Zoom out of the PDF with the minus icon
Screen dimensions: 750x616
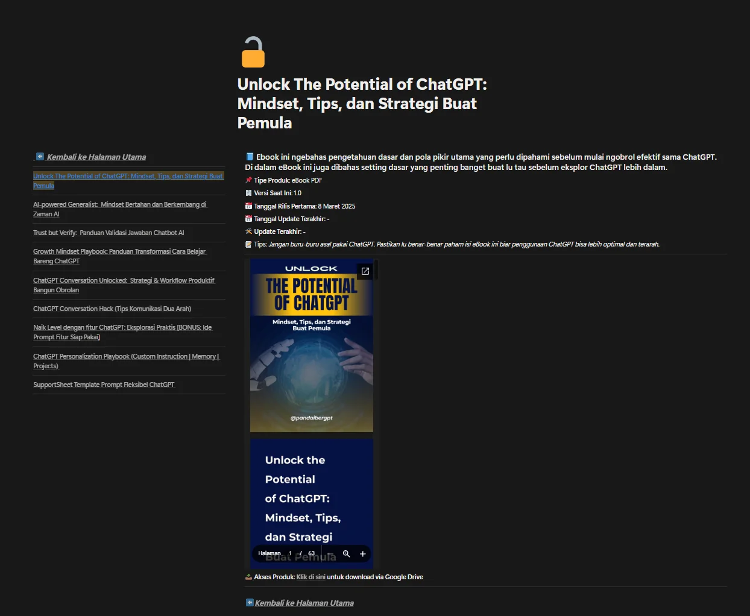(x=330, y=554)
